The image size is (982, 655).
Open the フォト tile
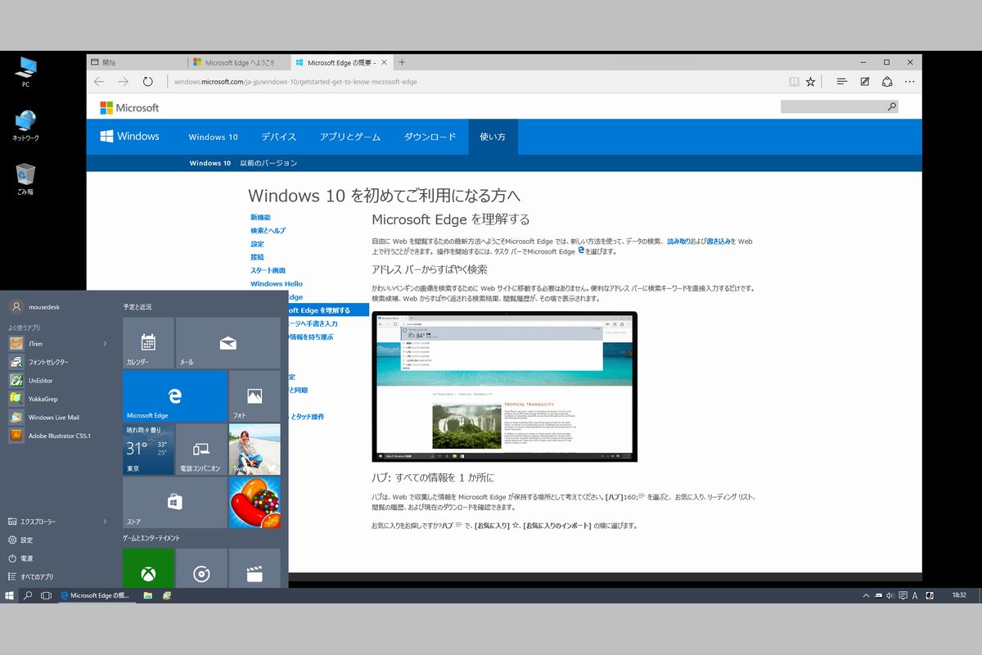click(x=255, y=396)
